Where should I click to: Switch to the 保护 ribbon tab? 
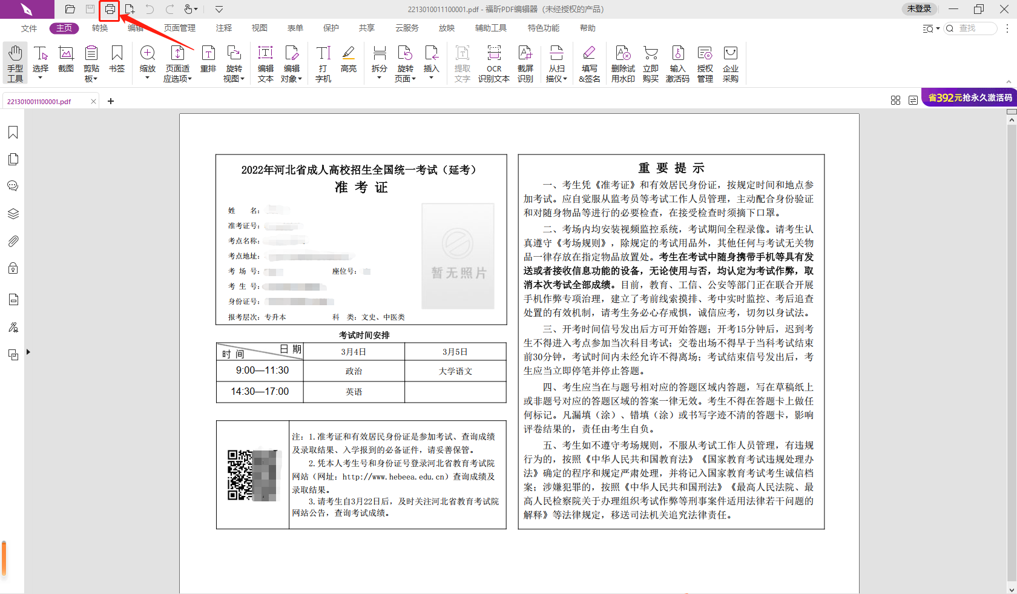pyautogui.click(x=331, y=28)
